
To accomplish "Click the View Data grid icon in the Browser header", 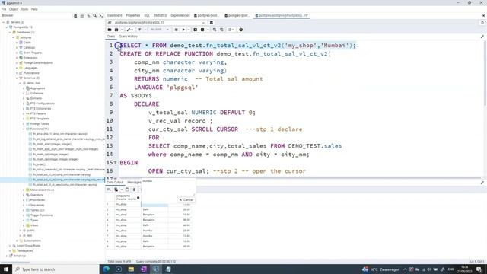I will (x=82, y=15).
